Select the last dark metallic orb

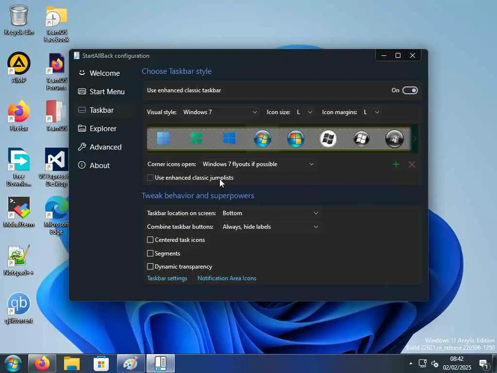pyautogui.click(x=394, y=138)
